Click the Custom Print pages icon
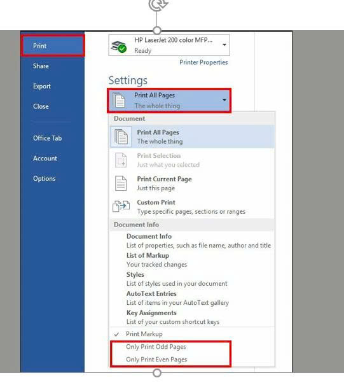Image resolution: width=344 pixels, height=385 pixels. (121, 206)
